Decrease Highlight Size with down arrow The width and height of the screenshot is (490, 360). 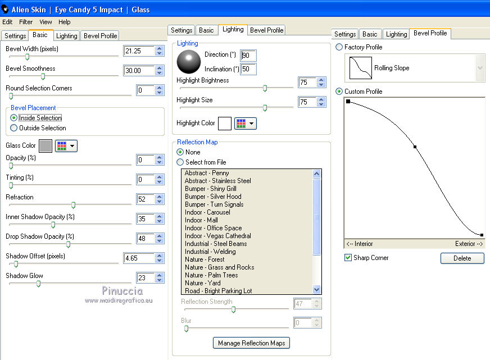click(x=321, y=104)
